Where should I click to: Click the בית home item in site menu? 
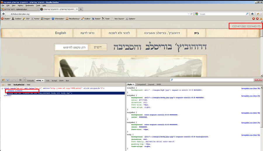pos(196,33)
